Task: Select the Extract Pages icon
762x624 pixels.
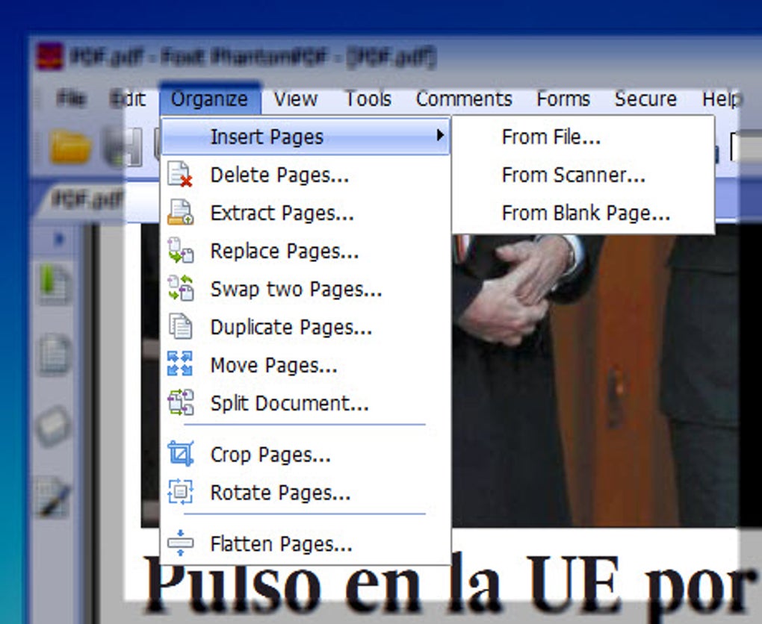Action: coord(179,213)
